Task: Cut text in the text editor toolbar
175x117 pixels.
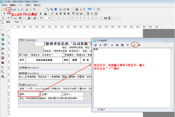Action: click(x=112, y=45)
